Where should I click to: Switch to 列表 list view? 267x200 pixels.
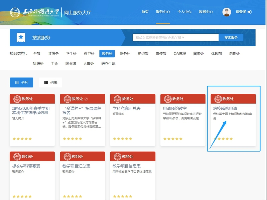pyautogui.click(x=50, y=82)
